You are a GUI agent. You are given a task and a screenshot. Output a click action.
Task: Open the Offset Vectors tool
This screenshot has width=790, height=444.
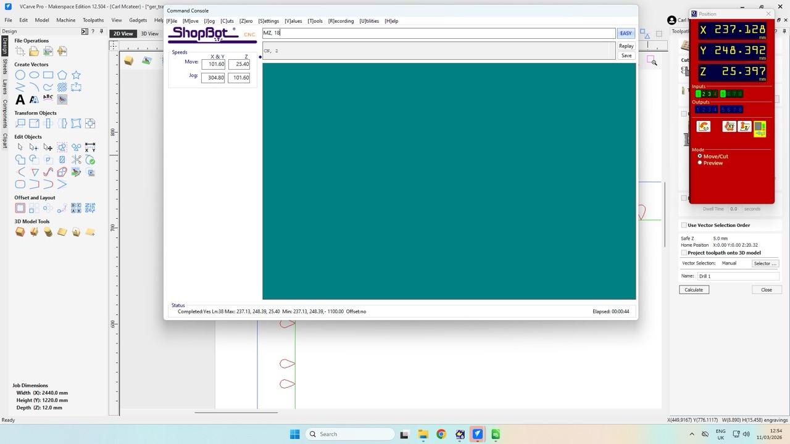pyautogui.click(x=20, y=208)
